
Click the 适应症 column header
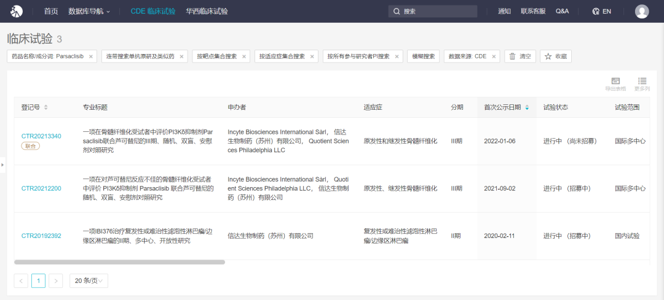tap(373, 107)
